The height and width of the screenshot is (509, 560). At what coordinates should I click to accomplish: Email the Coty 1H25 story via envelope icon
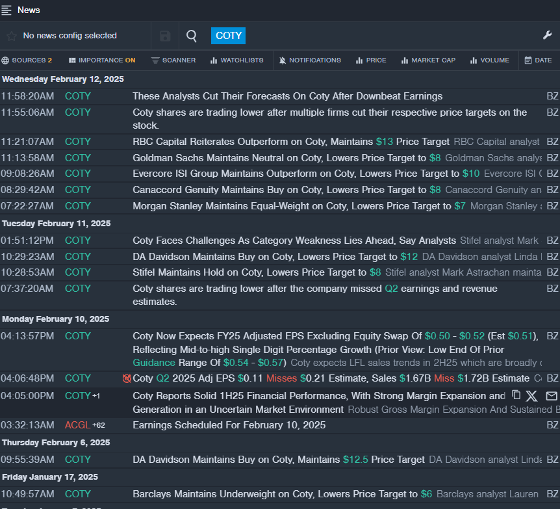(551, 395)
